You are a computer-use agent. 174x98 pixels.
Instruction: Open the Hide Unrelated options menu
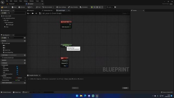click(54, 7)
